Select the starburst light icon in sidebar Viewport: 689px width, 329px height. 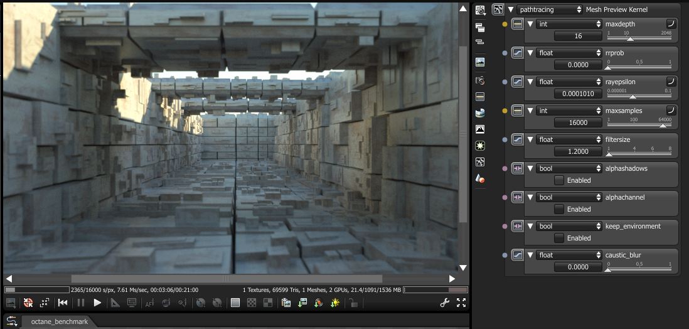[x=480, y=146]
